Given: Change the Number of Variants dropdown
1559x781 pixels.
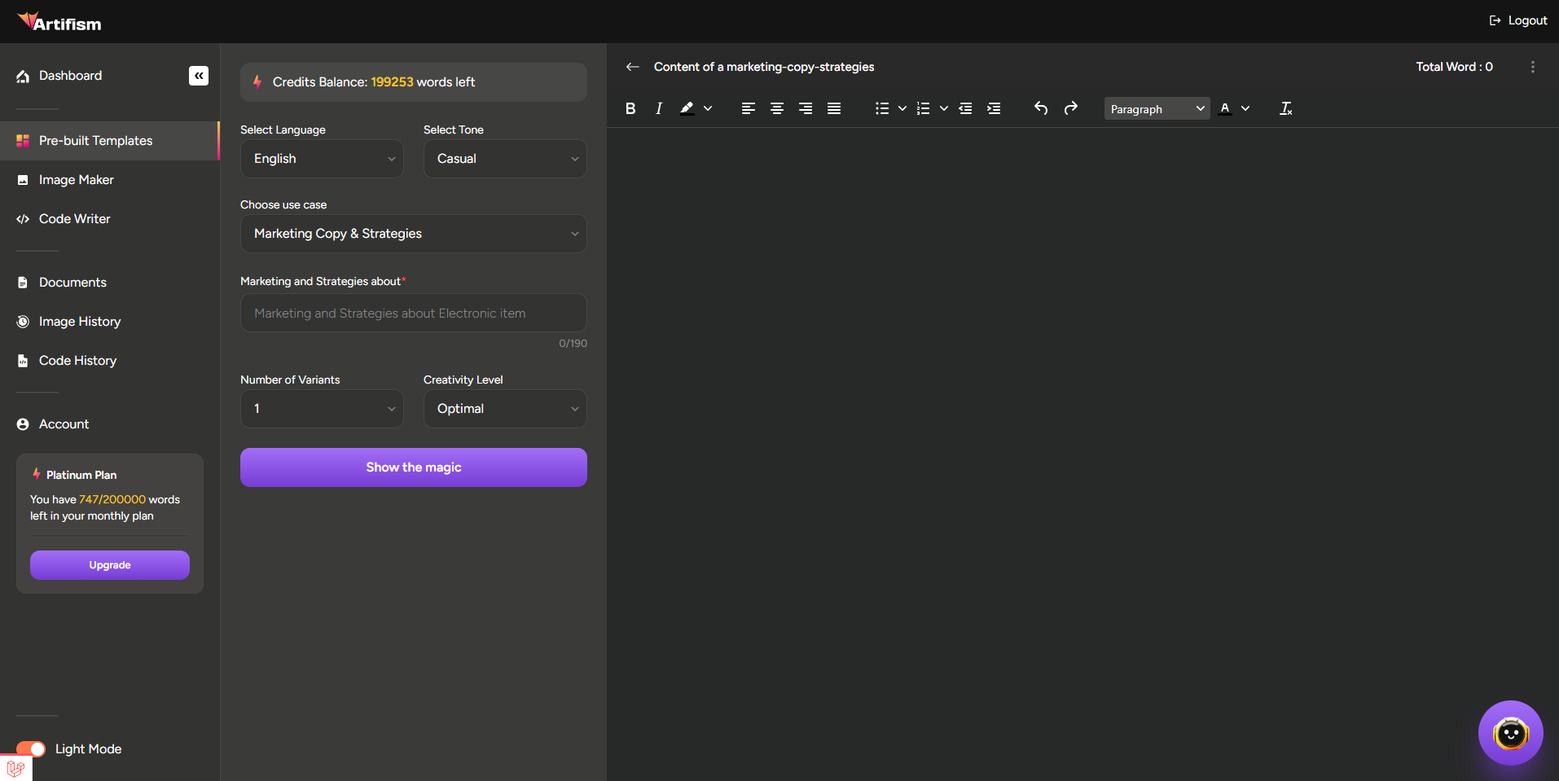Looking at the screenshot, I should (x=321, y=408).
